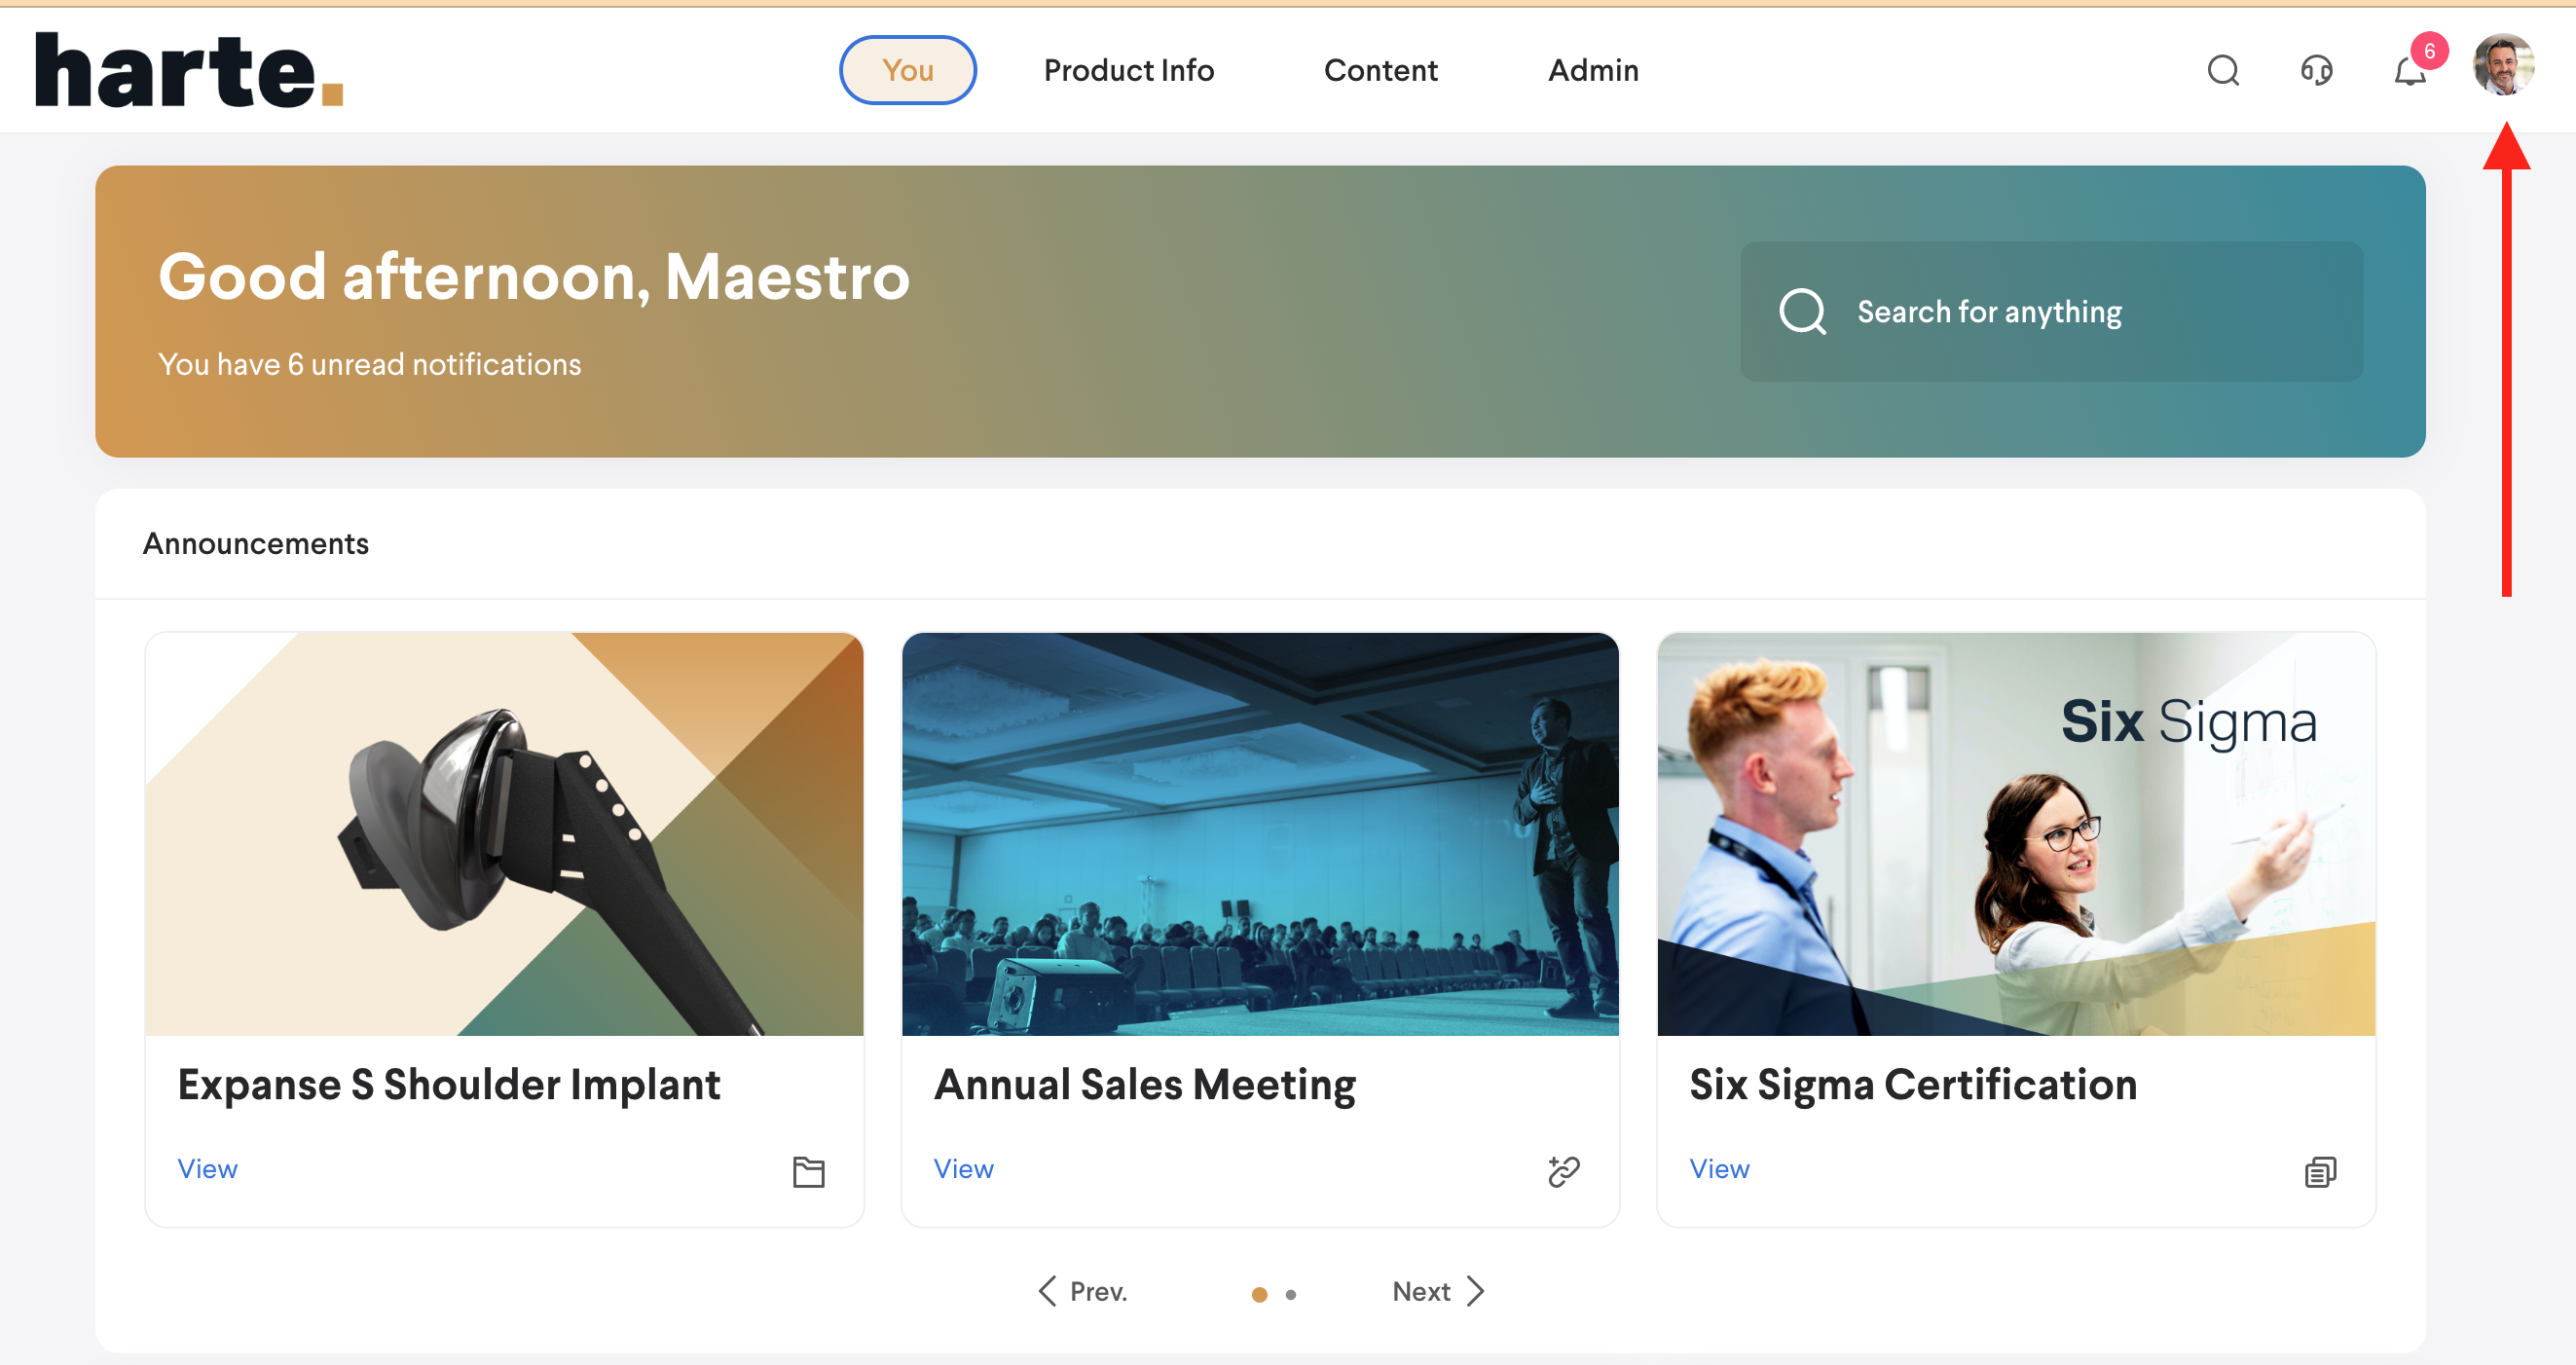Image resolution: width=2576 pixels, height=1365 pixels.
Task: Click link icon on Annual Sales Meeting card
Action: 1563,1171
